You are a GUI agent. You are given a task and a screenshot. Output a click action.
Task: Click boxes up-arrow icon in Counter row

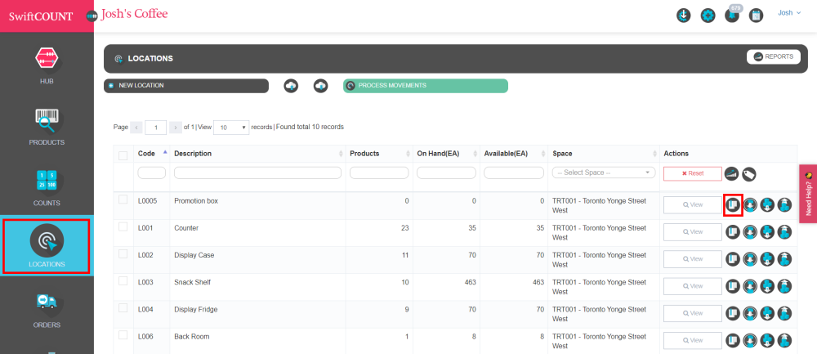tap(784, 232)
